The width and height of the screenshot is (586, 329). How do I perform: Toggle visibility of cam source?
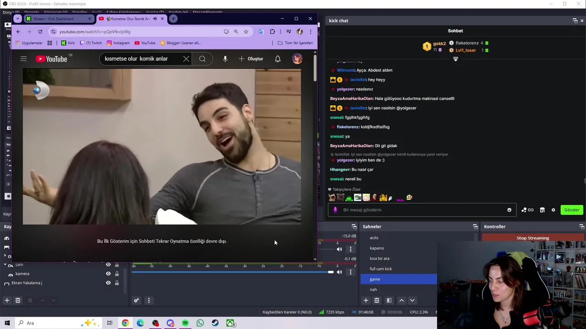(108, 265)
